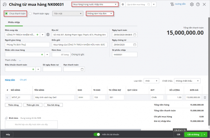Open calendar for Ngày chứng từ
210x138 pixels.
(135, 44)
